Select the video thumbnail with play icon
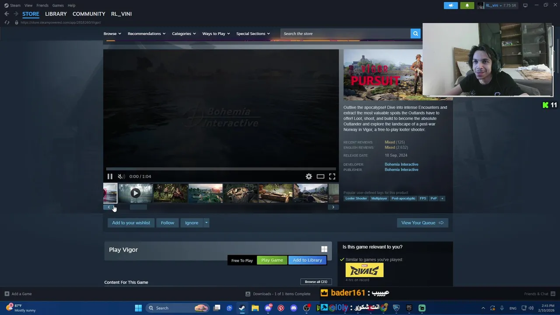The image size is (560, 315). pos(136,193)
